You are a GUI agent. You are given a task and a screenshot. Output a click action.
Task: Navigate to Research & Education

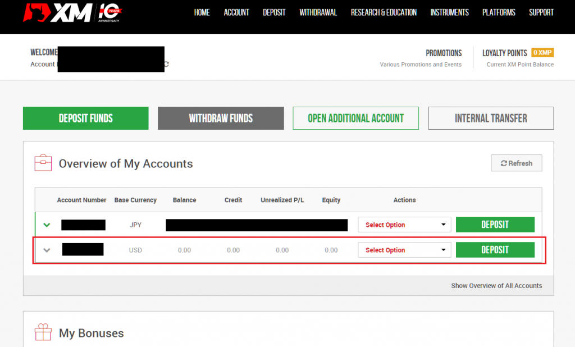(384, 12)
